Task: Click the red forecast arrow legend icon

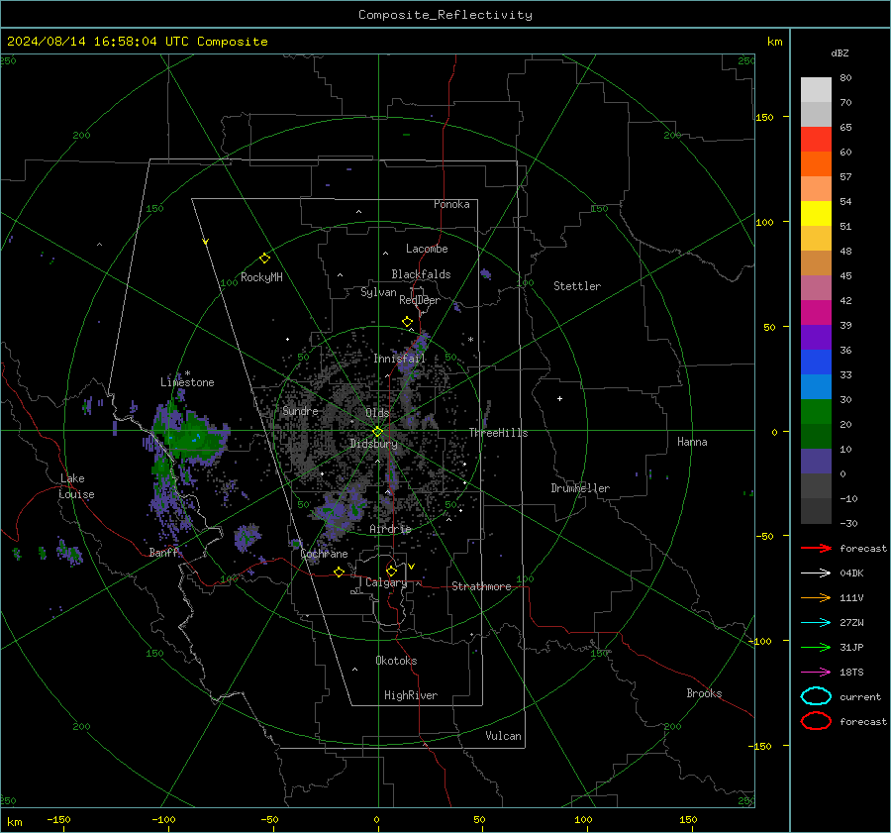Action: [816, 548]
